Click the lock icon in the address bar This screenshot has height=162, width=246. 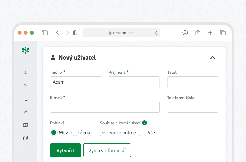coord(110,33)
